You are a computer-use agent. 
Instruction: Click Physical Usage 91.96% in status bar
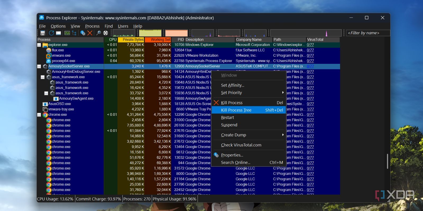coord(174,199)
